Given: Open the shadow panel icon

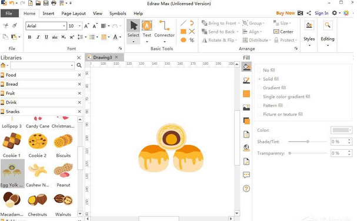Looking at the screenshot, I should tap(246, 121).
